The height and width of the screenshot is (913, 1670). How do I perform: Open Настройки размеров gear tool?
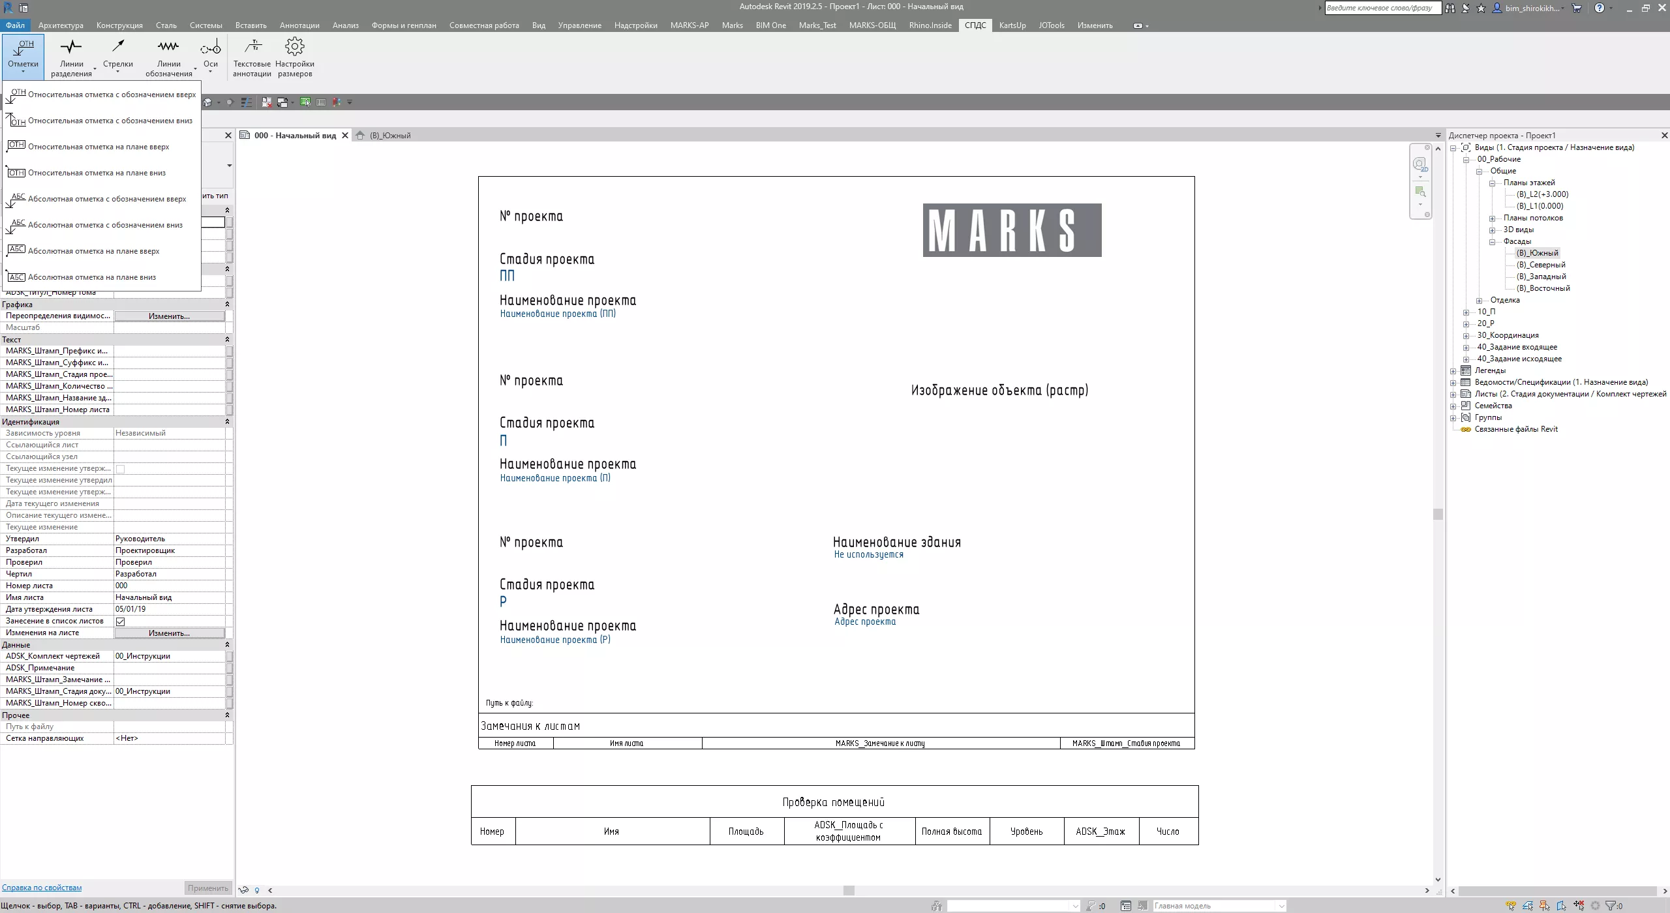[x=295, y=47]
